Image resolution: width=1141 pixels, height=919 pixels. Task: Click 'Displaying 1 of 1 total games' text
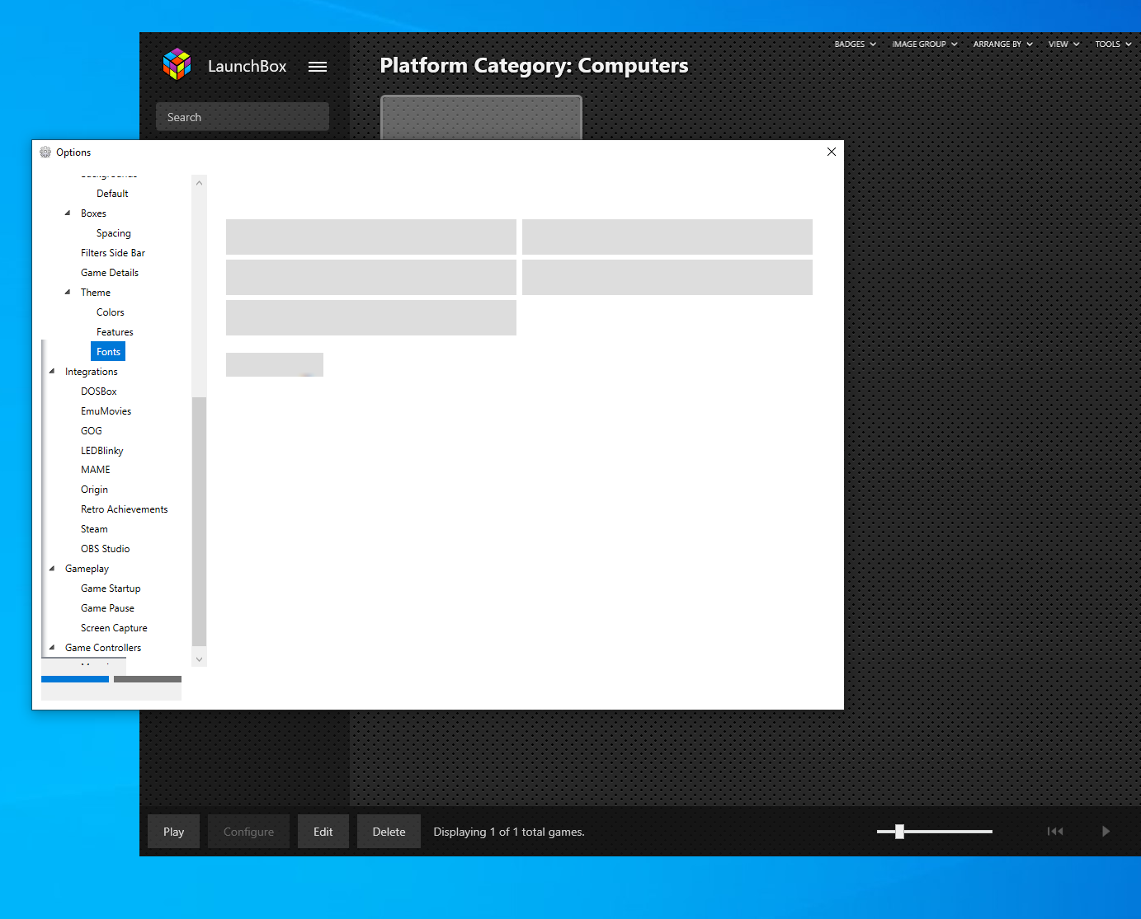click(x=509, y=832)
